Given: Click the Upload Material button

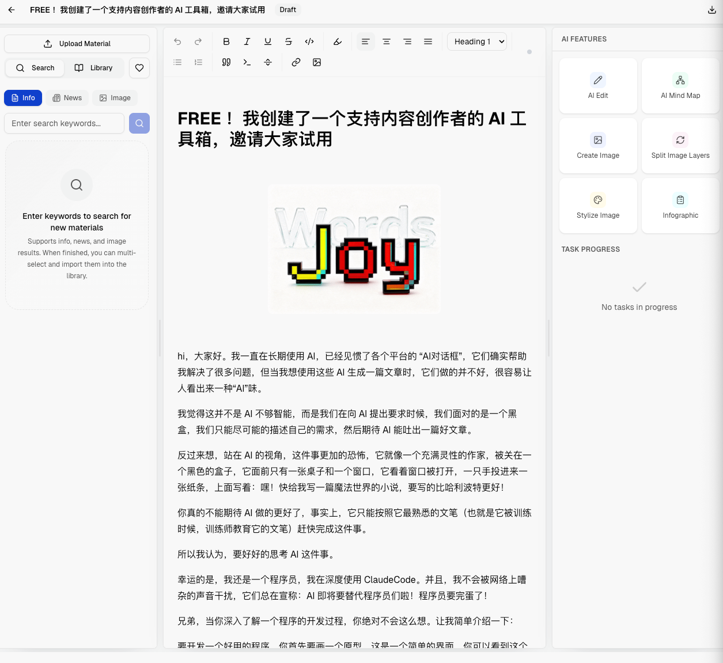Looking at the screenshot, I should 77,44.
